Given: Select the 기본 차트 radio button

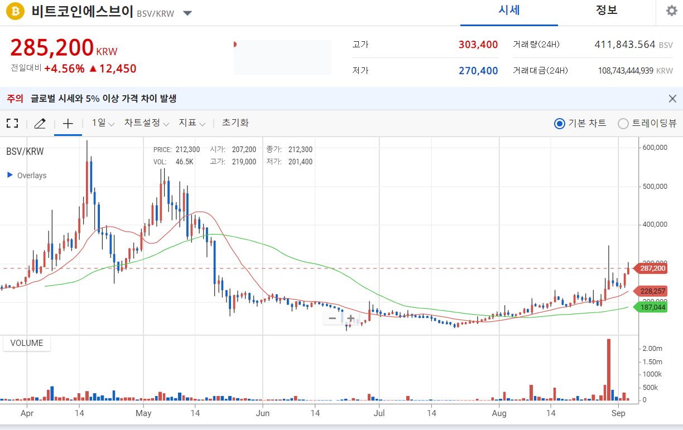Looking at the screenshot, I should [560, 124].
